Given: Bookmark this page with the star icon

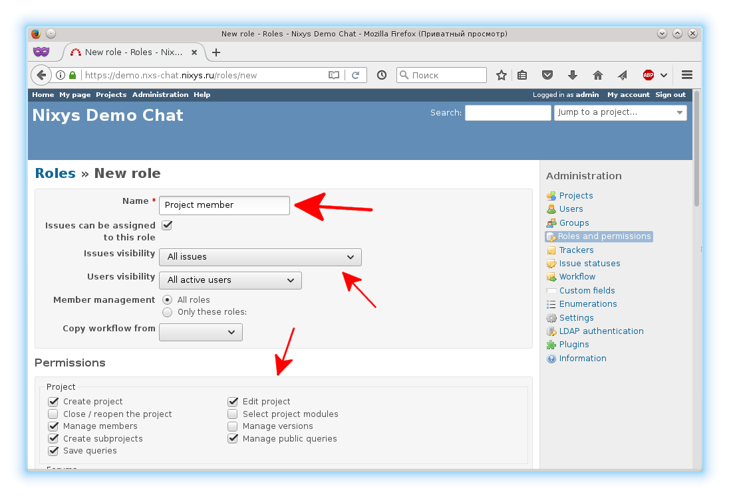Looking at the screenshot, I should pyautogui.click(x=502, y=75).
